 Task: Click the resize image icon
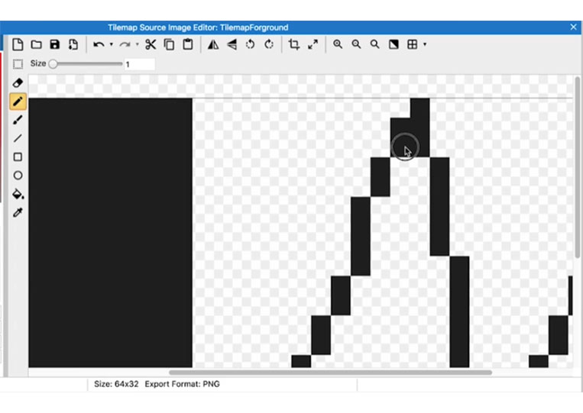[x=313, y=44]
